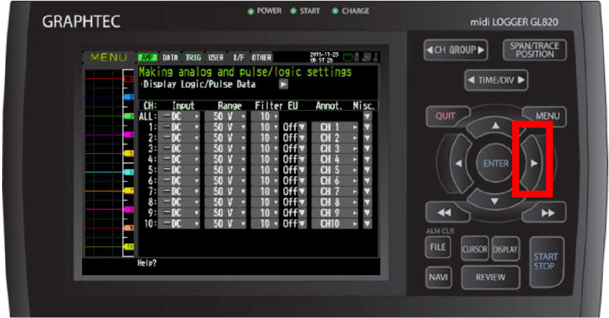The height and width of the screenshot is (318, 609).
Task: Hit the ENTER key
Action: pyautogui.click(x=495, y=164)
